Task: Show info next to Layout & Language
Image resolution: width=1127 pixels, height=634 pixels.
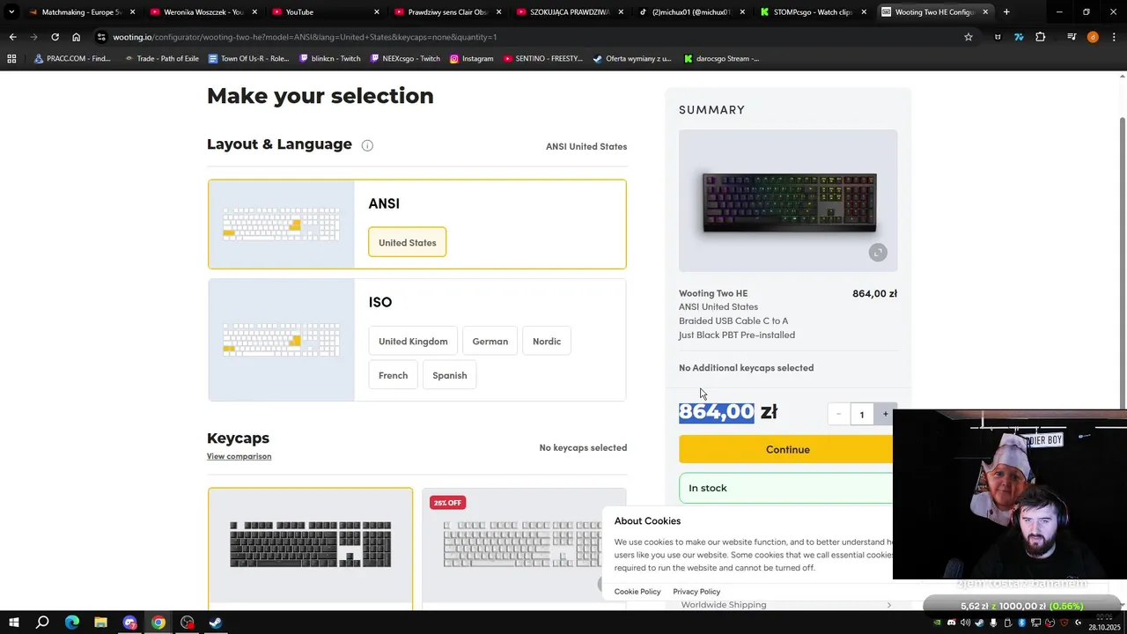Action: tap(367, 145)
